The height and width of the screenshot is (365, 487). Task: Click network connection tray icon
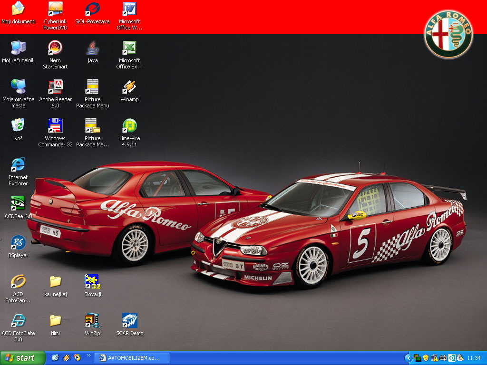(x=418, y=358)
